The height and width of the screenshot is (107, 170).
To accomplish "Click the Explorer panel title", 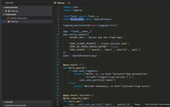I will coord(9,3).
